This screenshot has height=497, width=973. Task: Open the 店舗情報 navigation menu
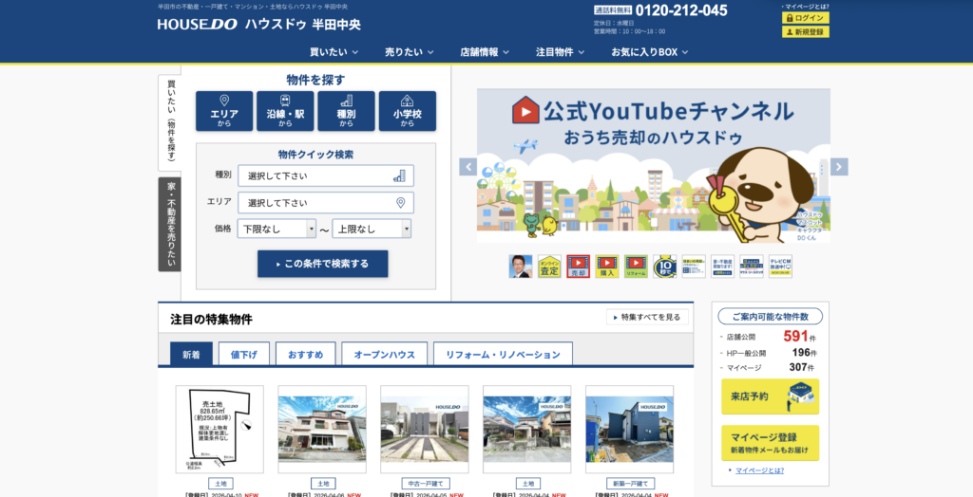pos(485,52)
